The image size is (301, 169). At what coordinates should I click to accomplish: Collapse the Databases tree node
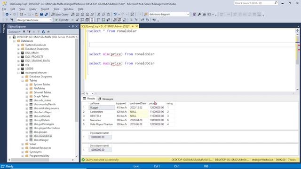tap(14, 41)
